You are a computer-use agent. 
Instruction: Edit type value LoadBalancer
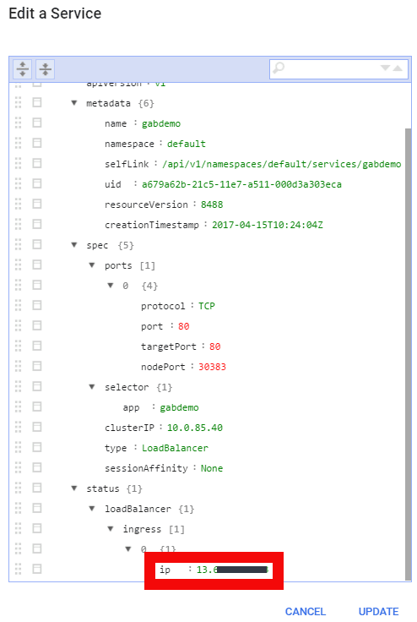(175, 448)
